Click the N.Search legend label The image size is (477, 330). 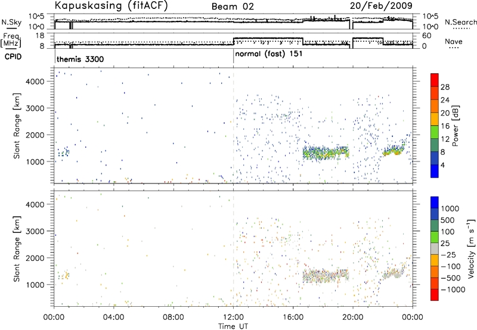click(460, 22)
